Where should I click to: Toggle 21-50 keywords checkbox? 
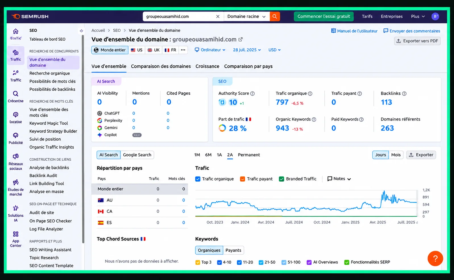pyautogui.click(x=261, y=262)
